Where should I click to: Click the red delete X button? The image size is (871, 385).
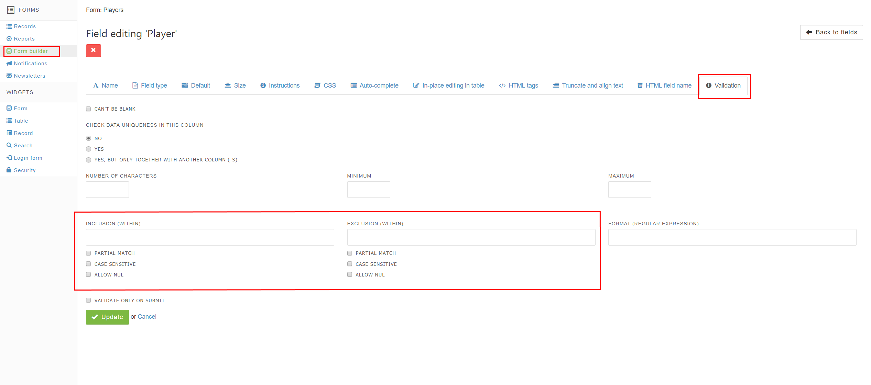[94, 50]
